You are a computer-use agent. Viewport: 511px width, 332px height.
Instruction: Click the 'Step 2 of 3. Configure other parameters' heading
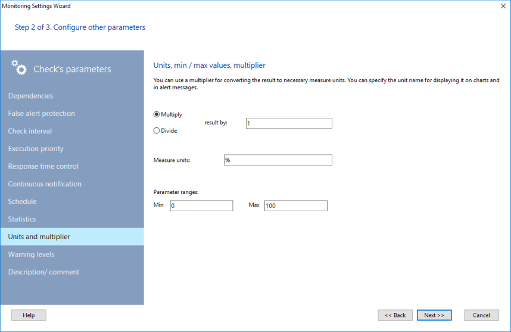pyautogui.click(x=80, y=27)
